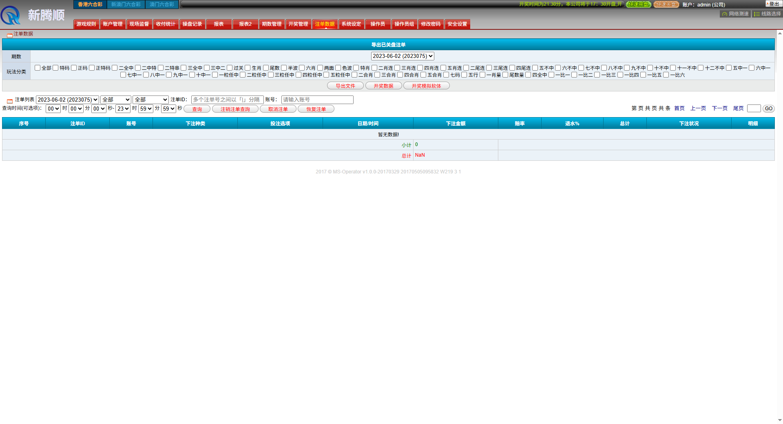This screenshot has width=783, height=424.
Task: Open 线路选择 line selection list icon
Action: tap(757, 14)
